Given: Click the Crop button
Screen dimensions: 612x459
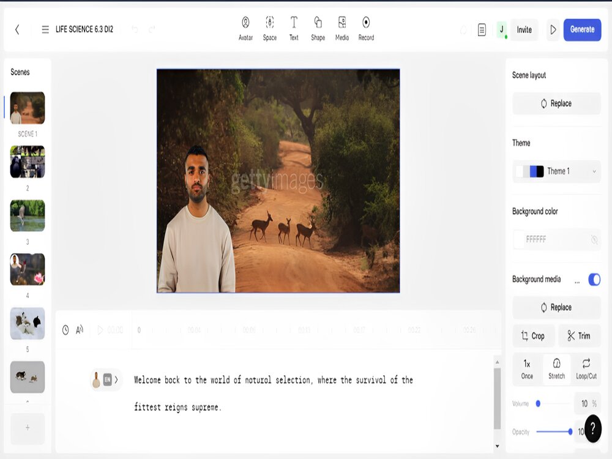Looking at the screenshot, I should pos(533,335).
